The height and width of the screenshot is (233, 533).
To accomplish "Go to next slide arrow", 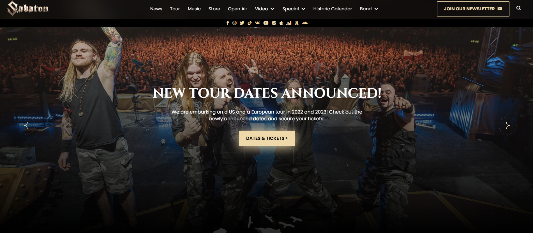I will point(507,126).
